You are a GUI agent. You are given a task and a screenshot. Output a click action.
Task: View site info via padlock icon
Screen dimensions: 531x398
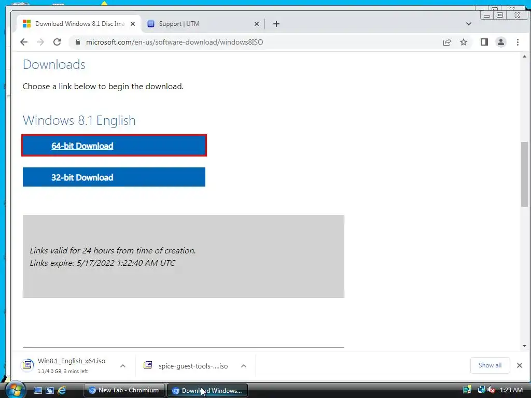click(x=78, y=42)
